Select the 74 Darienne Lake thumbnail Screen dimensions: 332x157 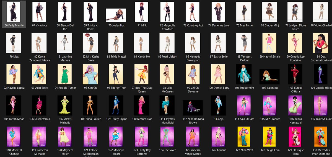click(x=218, y=12)
